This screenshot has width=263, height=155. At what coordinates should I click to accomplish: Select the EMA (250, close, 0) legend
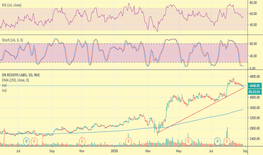(x=16, y=80)
